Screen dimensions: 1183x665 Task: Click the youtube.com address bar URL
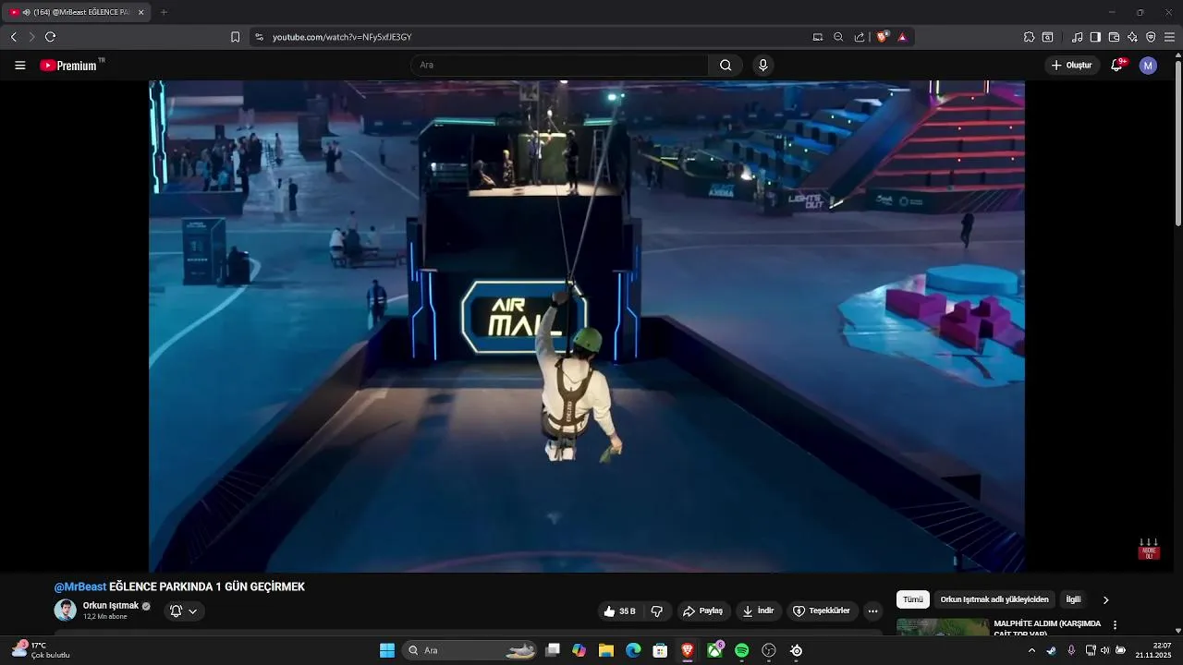click(342, 37)
